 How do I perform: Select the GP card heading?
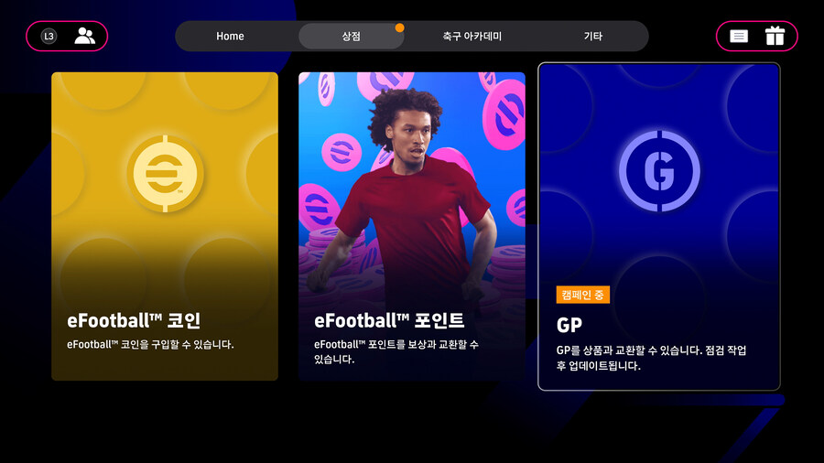point(569,325)
